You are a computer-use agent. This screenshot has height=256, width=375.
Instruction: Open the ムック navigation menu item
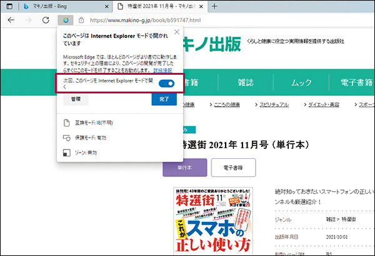click(301, 82)
